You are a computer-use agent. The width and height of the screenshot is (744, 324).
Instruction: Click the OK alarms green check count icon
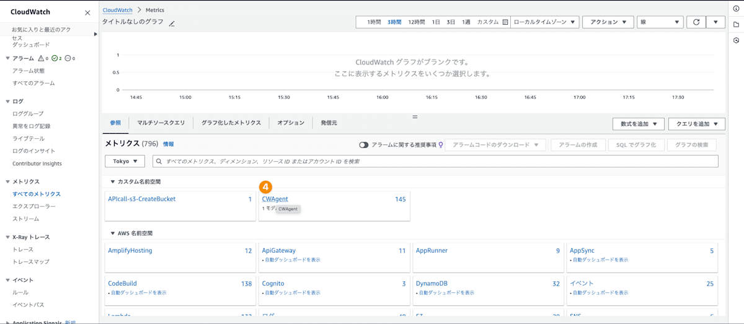(x=55, y=58)
